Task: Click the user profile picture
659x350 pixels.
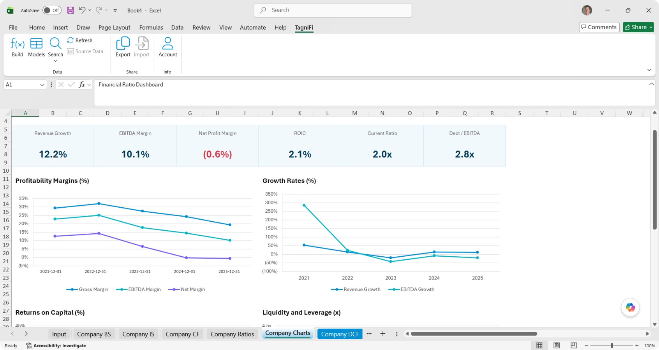Action: [587, 10]
